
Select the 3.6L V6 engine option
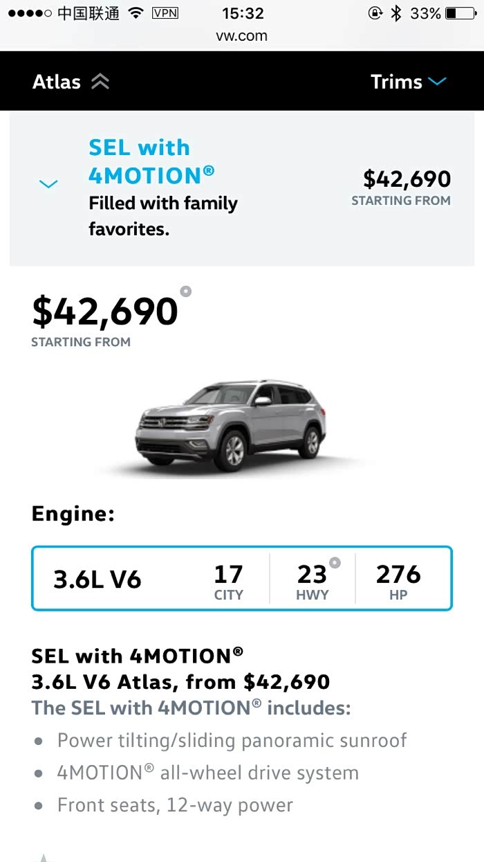(x=97, y=579)
